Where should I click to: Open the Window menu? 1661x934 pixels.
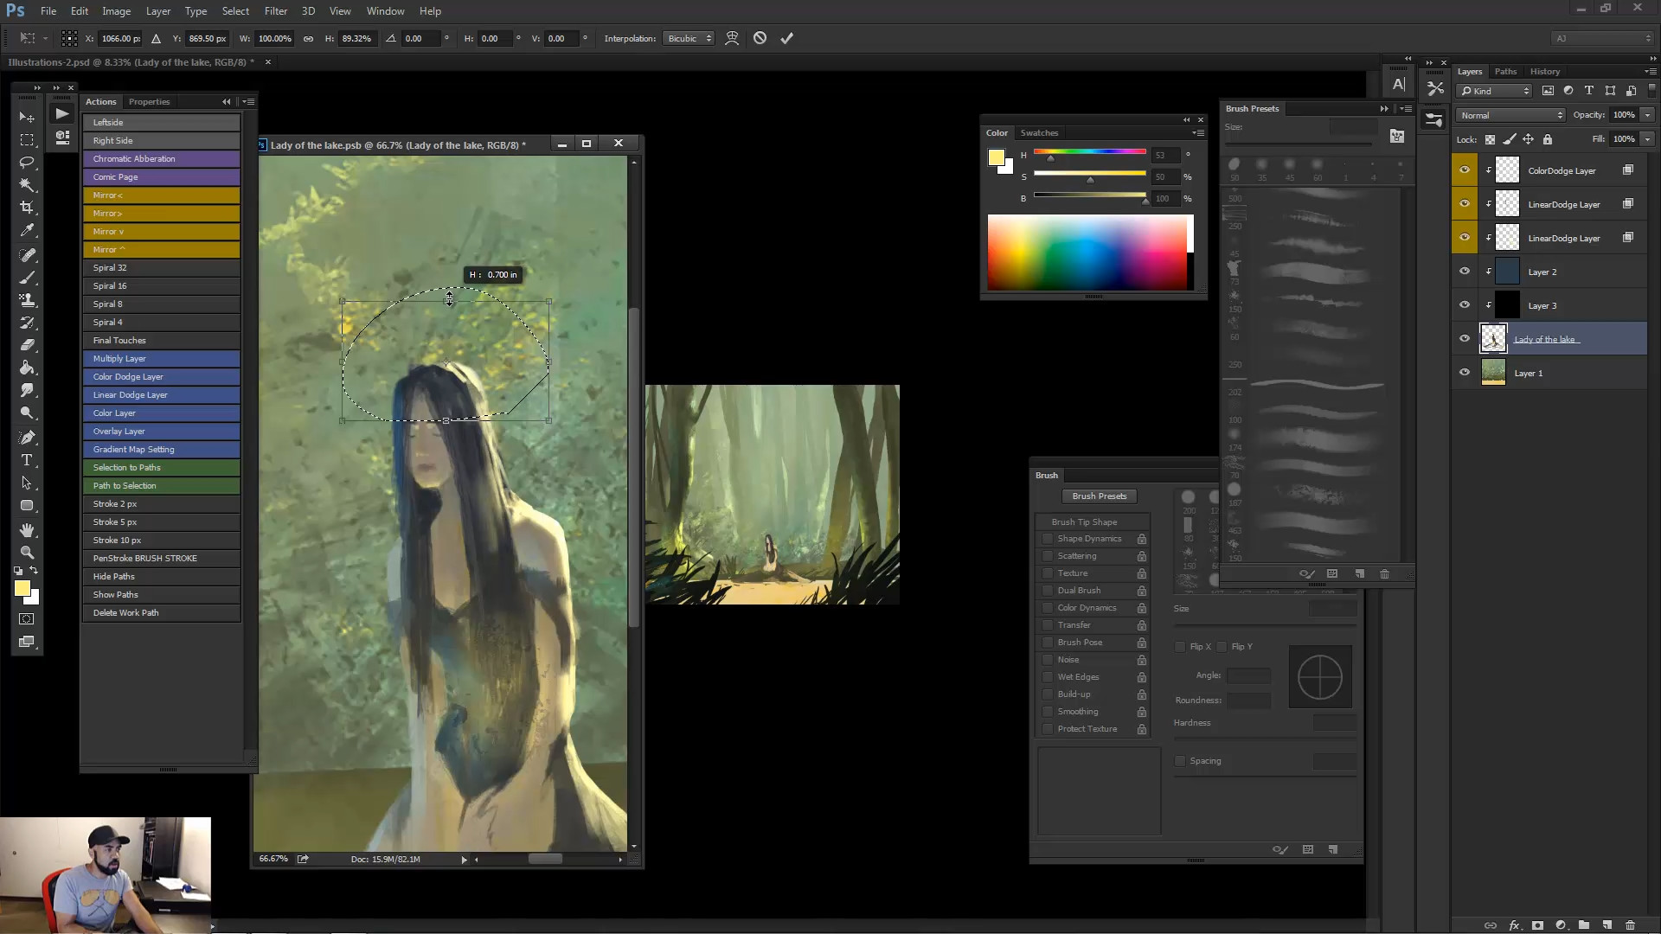385,11
